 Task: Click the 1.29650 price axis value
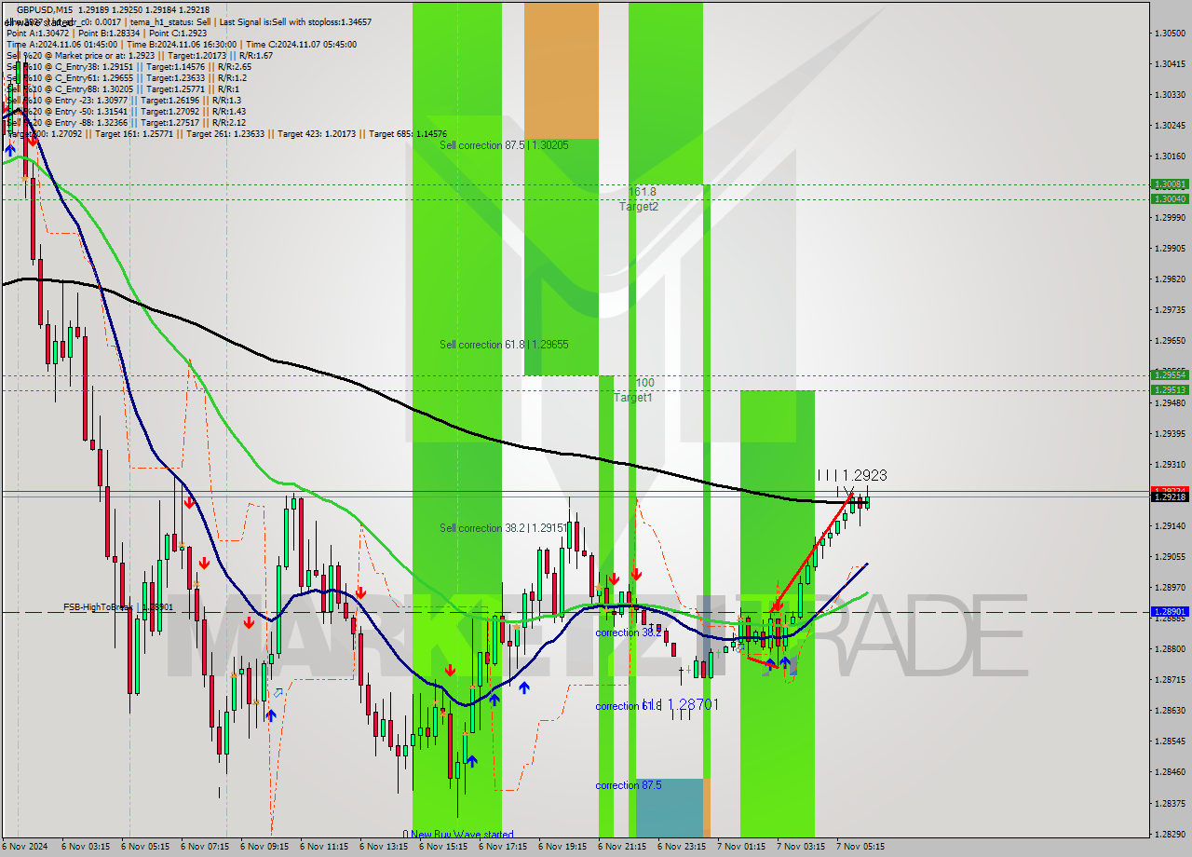click(1170, 340)
